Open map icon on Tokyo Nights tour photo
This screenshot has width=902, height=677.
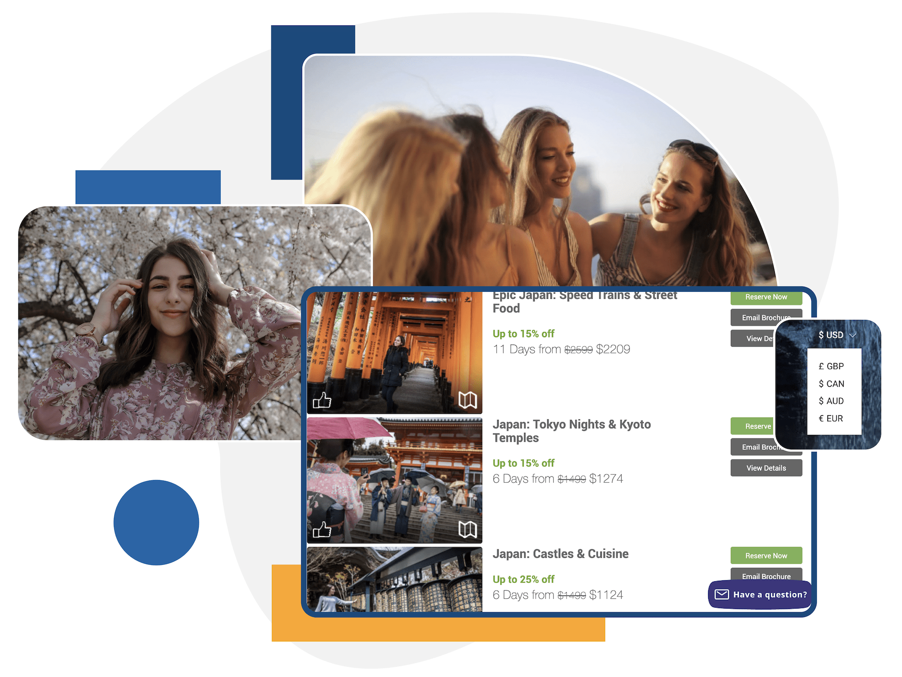(468, 529)
